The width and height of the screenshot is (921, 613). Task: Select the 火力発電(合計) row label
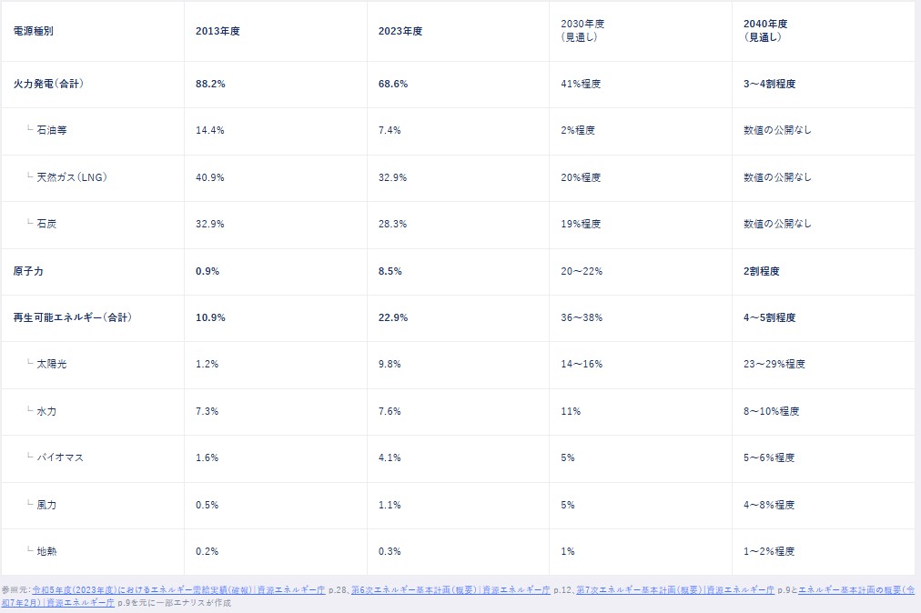click(49, 84)
